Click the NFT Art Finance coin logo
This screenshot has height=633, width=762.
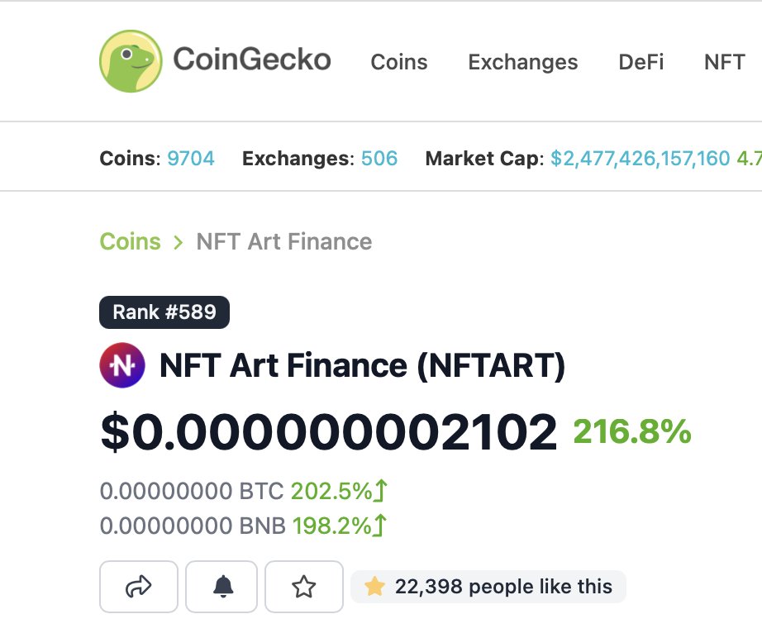tap(122, 364)
